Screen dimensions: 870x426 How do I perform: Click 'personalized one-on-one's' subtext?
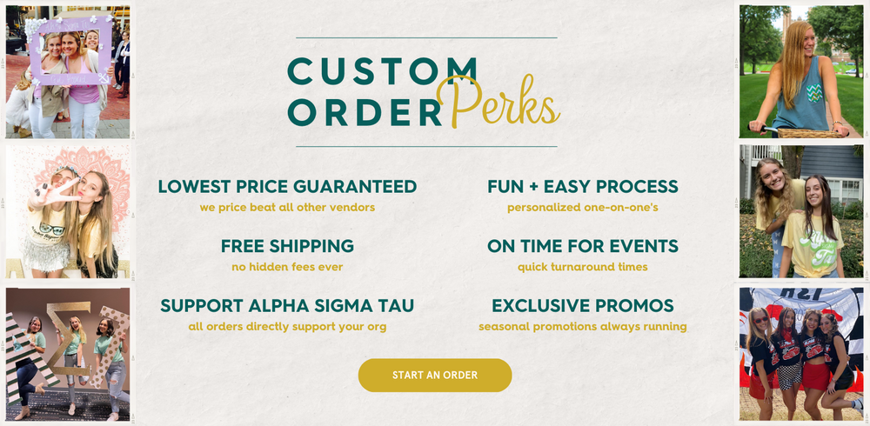(x=583, y=208)
